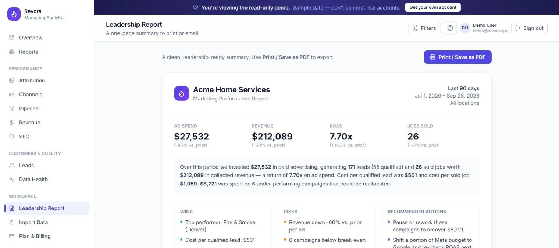Screen dimensions: 559x248
Task: Click the RISKS card heading
Action: [x=291, y=212]
